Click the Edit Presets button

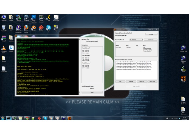(151, 40)
